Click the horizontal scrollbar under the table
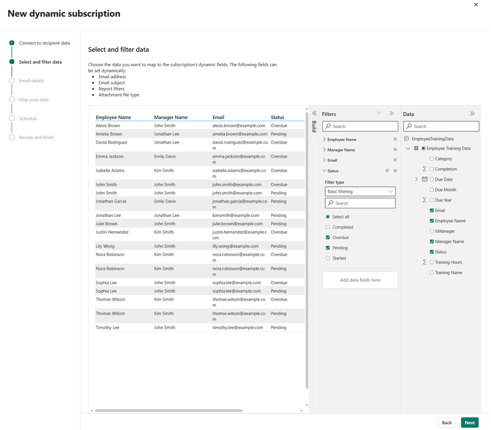This screenshot has height=430, width=491. [x=169, y=410]
